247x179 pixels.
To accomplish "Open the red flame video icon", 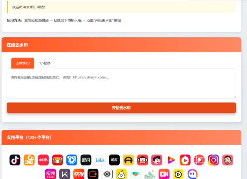I will (185, 160).
